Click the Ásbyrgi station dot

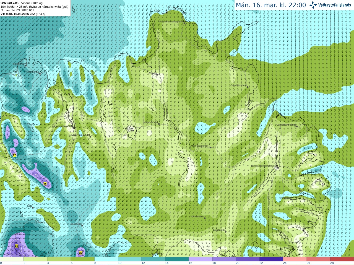pos(157,75)
